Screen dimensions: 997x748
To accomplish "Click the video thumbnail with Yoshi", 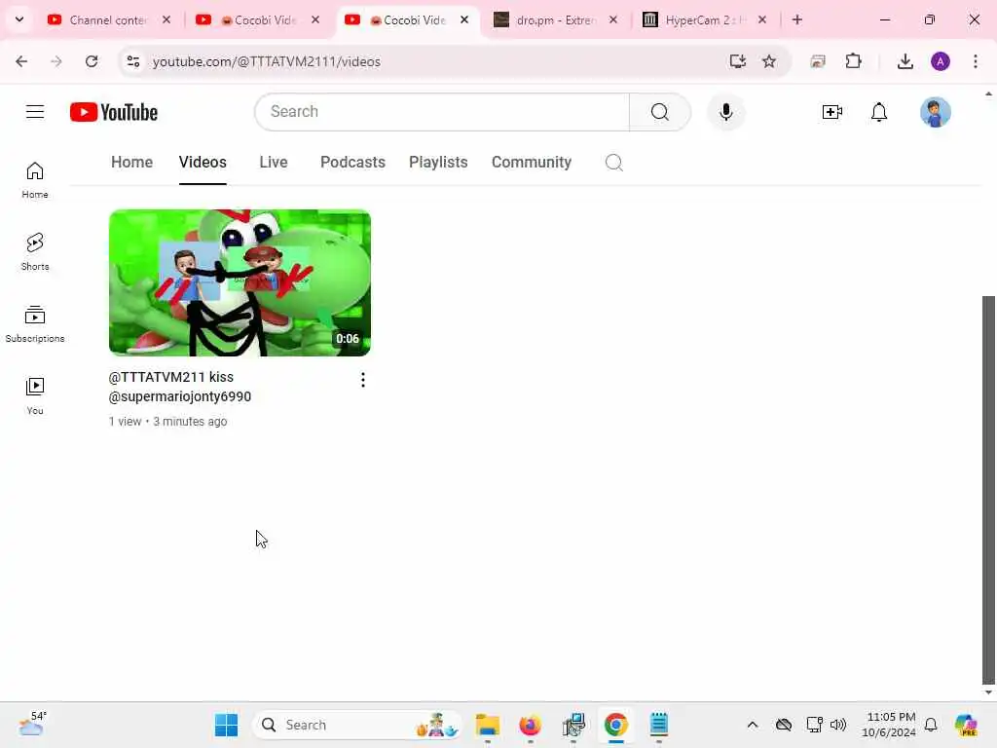I will pyautogui.click(x=240, y=282).
